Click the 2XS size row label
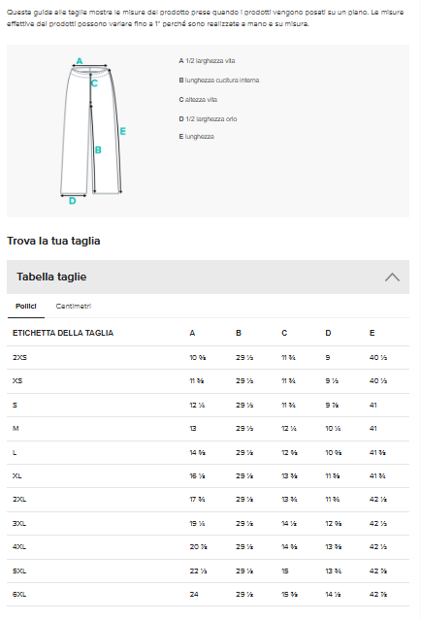 [19, 357]
